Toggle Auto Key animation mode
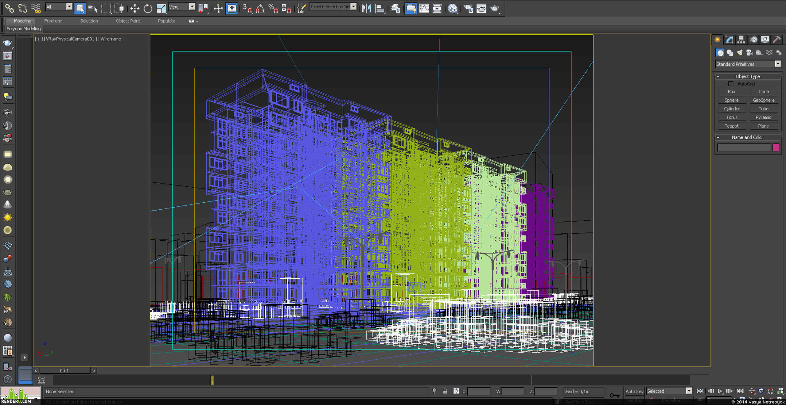 (634, 391)
